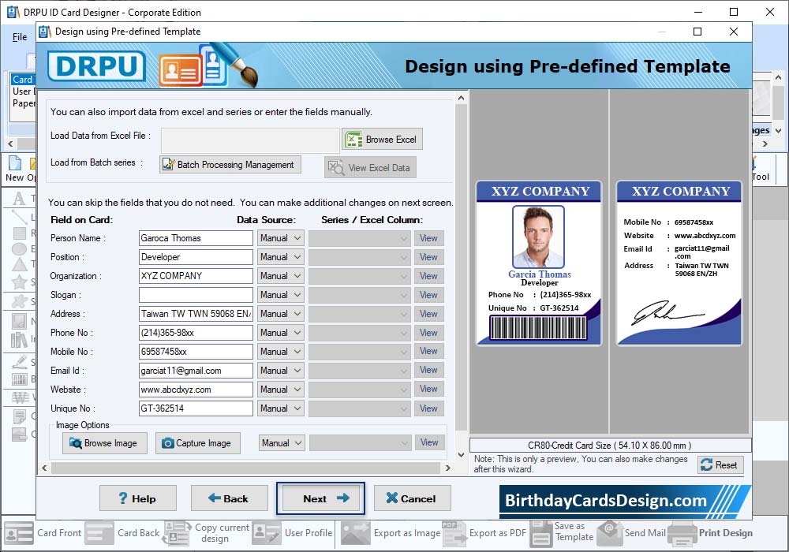
Task: Click the Mobile No input field
Action: coord(196,352)
